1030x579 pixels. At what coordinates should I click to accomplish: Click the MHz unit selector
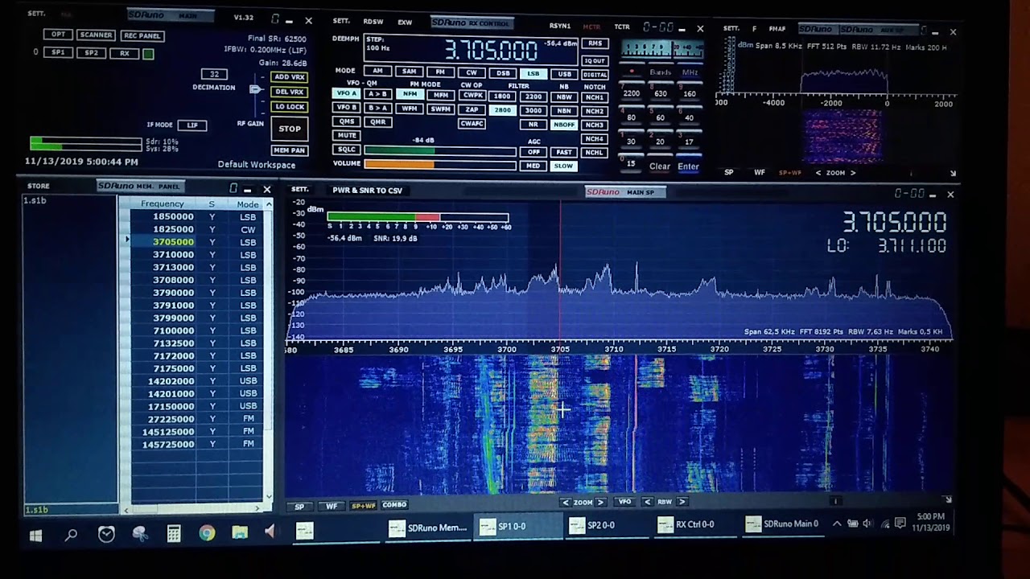click(690, 72)
